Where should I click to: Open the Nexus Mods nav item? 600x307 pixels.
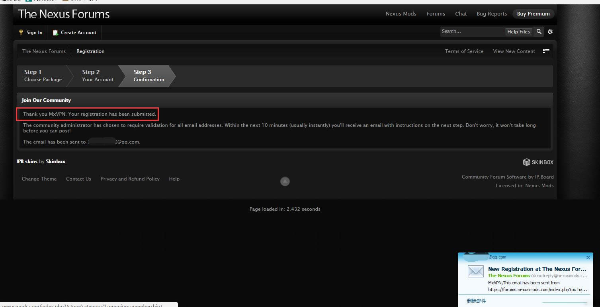click(x=401, y=14)
